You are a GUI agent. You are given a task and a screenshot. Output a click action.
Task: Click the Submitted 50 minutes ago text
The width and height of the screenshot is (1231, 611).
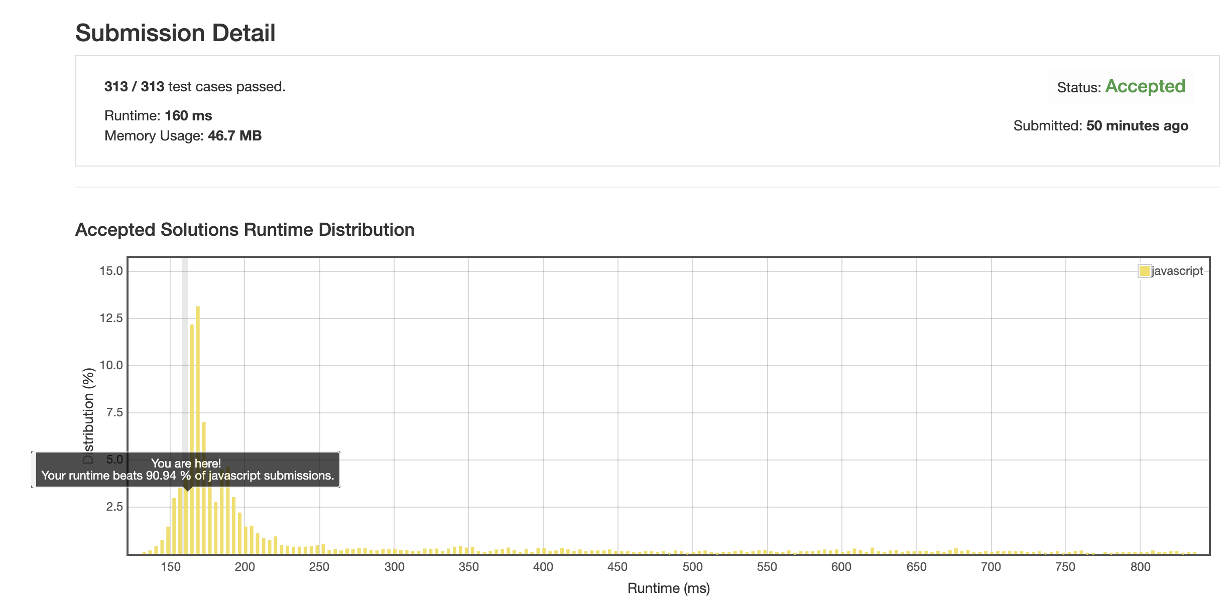[x=1100, y=125]
